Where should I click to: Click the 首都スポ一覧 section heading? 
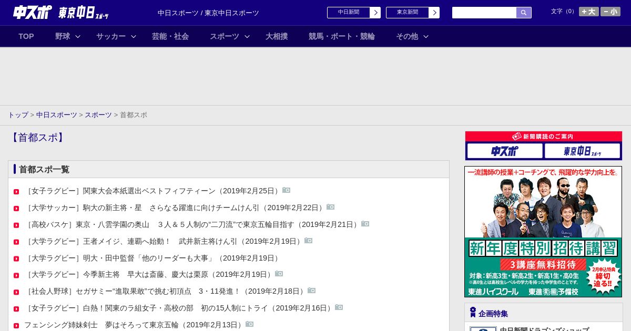click(44, 169)
